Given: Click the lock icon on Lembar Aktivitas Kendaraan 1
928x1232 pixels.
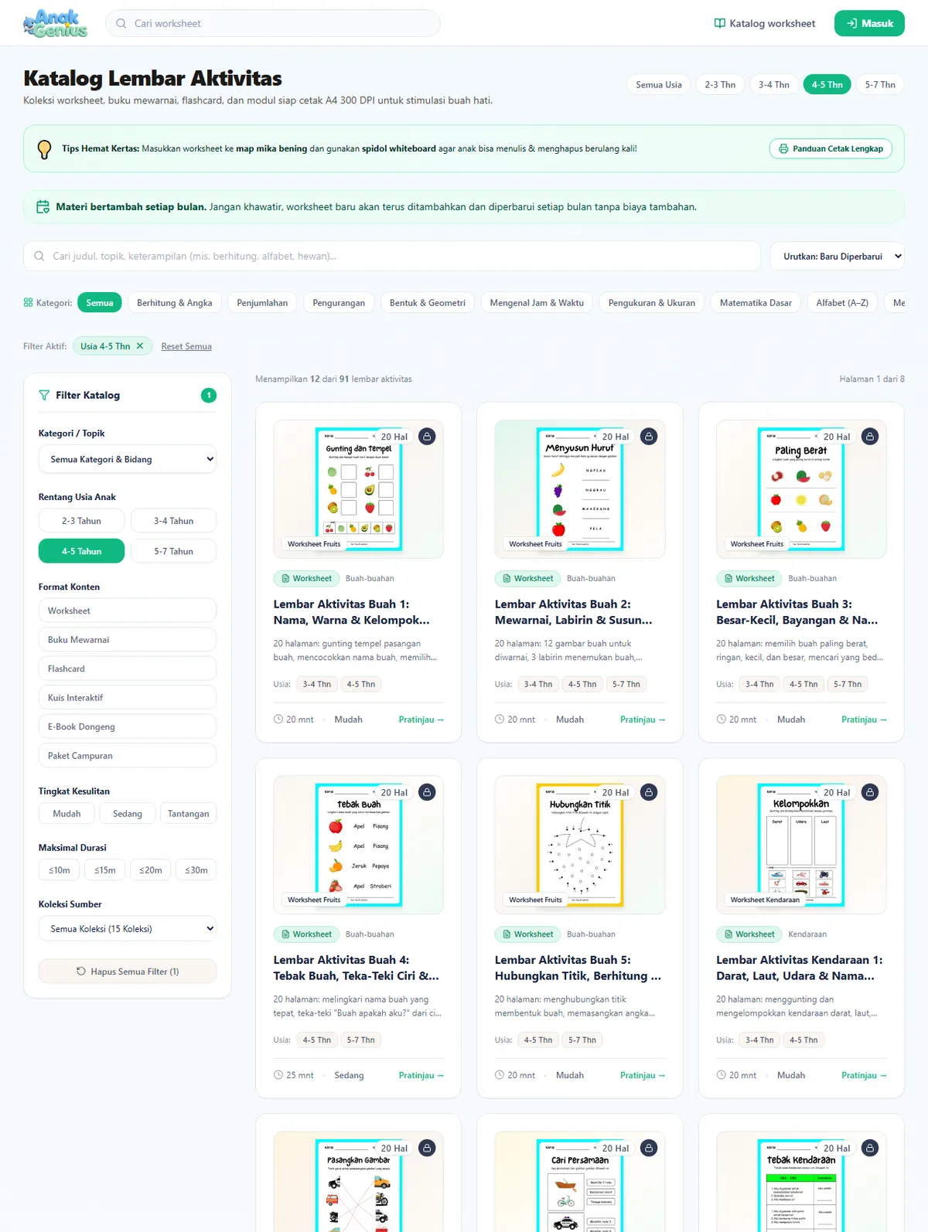Looking at the screenshot, I should pos(870,792).
